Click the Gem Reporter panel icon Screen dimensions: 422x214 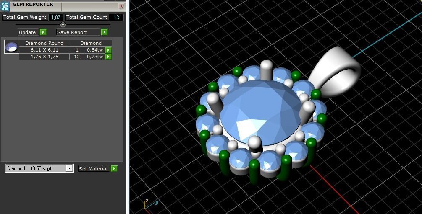click(x=5, y=6)
